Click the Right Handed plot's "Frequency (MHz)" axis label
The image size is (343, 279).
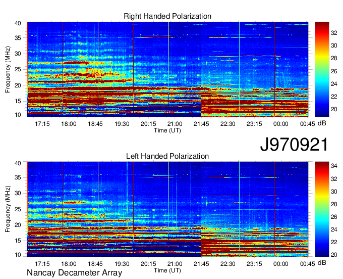tap(8, 69)
